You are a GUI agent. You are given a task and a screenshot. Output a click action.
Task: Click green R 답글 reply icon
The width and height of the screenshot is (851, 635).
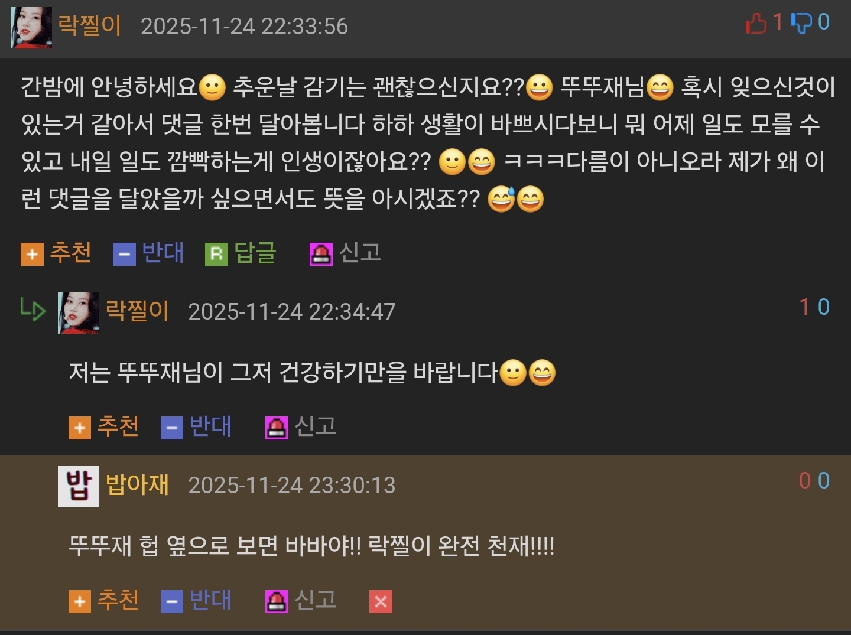pos(216,254)
